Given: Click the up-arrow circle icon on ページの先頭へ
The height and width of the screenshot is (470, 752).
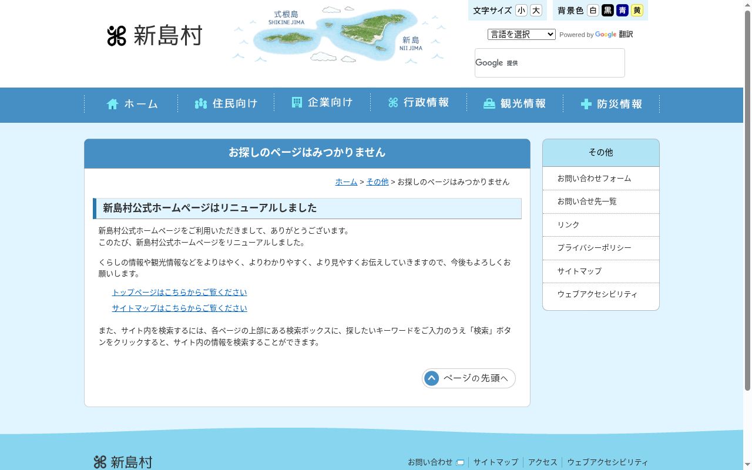Looking at the screenshot, I should (432, 378).
